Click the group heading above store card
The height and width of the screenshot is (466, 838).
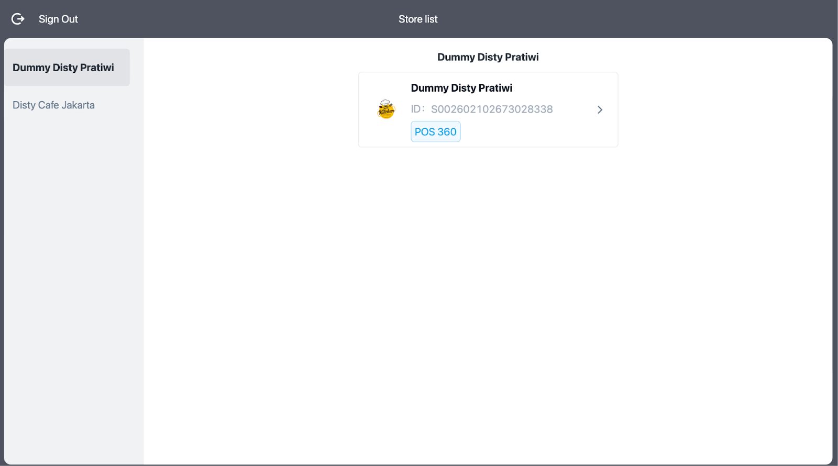click(488, 57)
